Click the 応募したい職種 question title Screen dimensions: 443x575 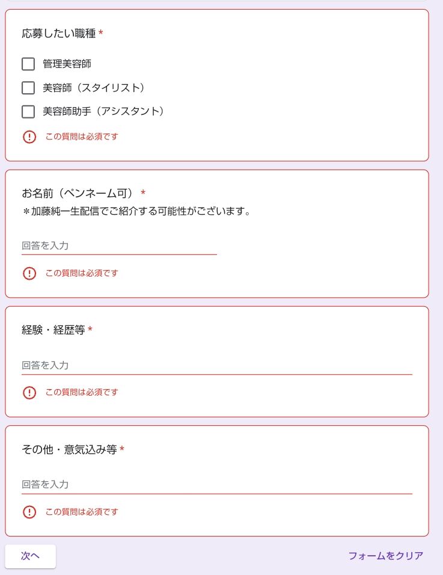(59, 34)
